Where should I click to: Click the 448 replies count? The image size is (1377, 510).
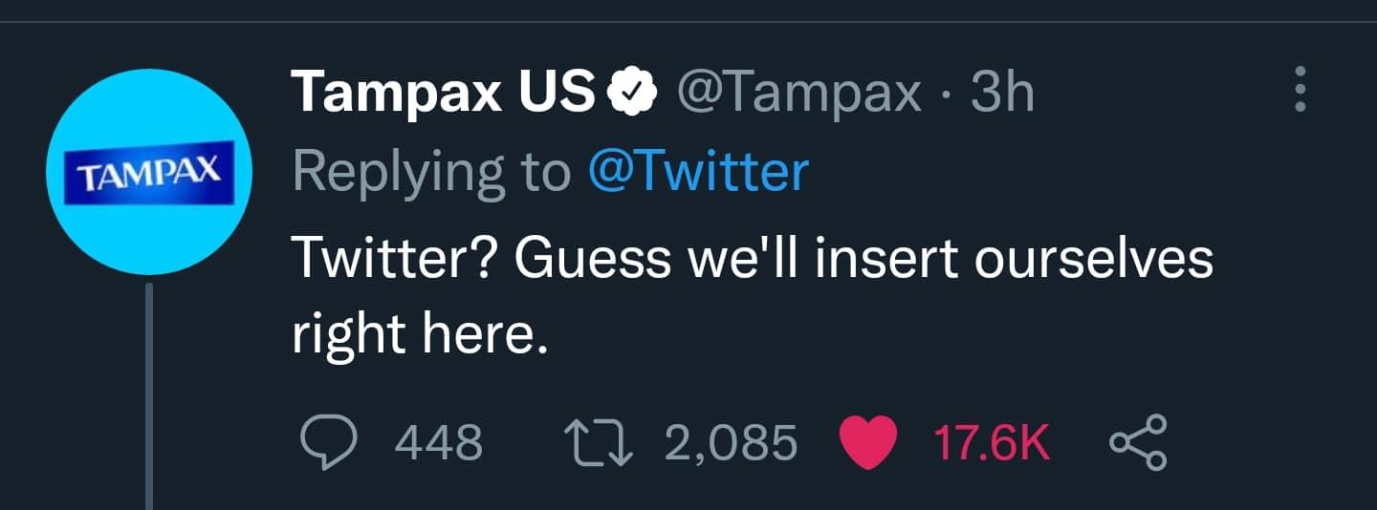439,443
